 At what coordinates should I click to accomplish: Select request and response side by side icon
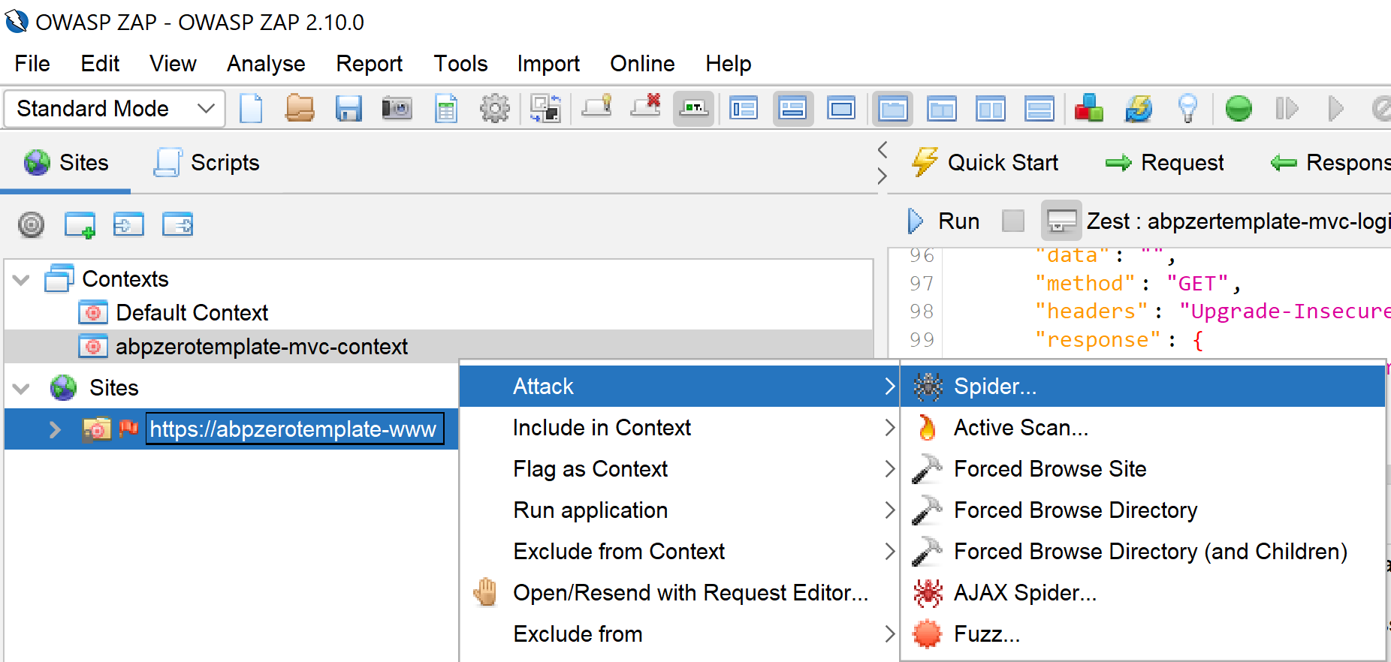click(990, 109)
